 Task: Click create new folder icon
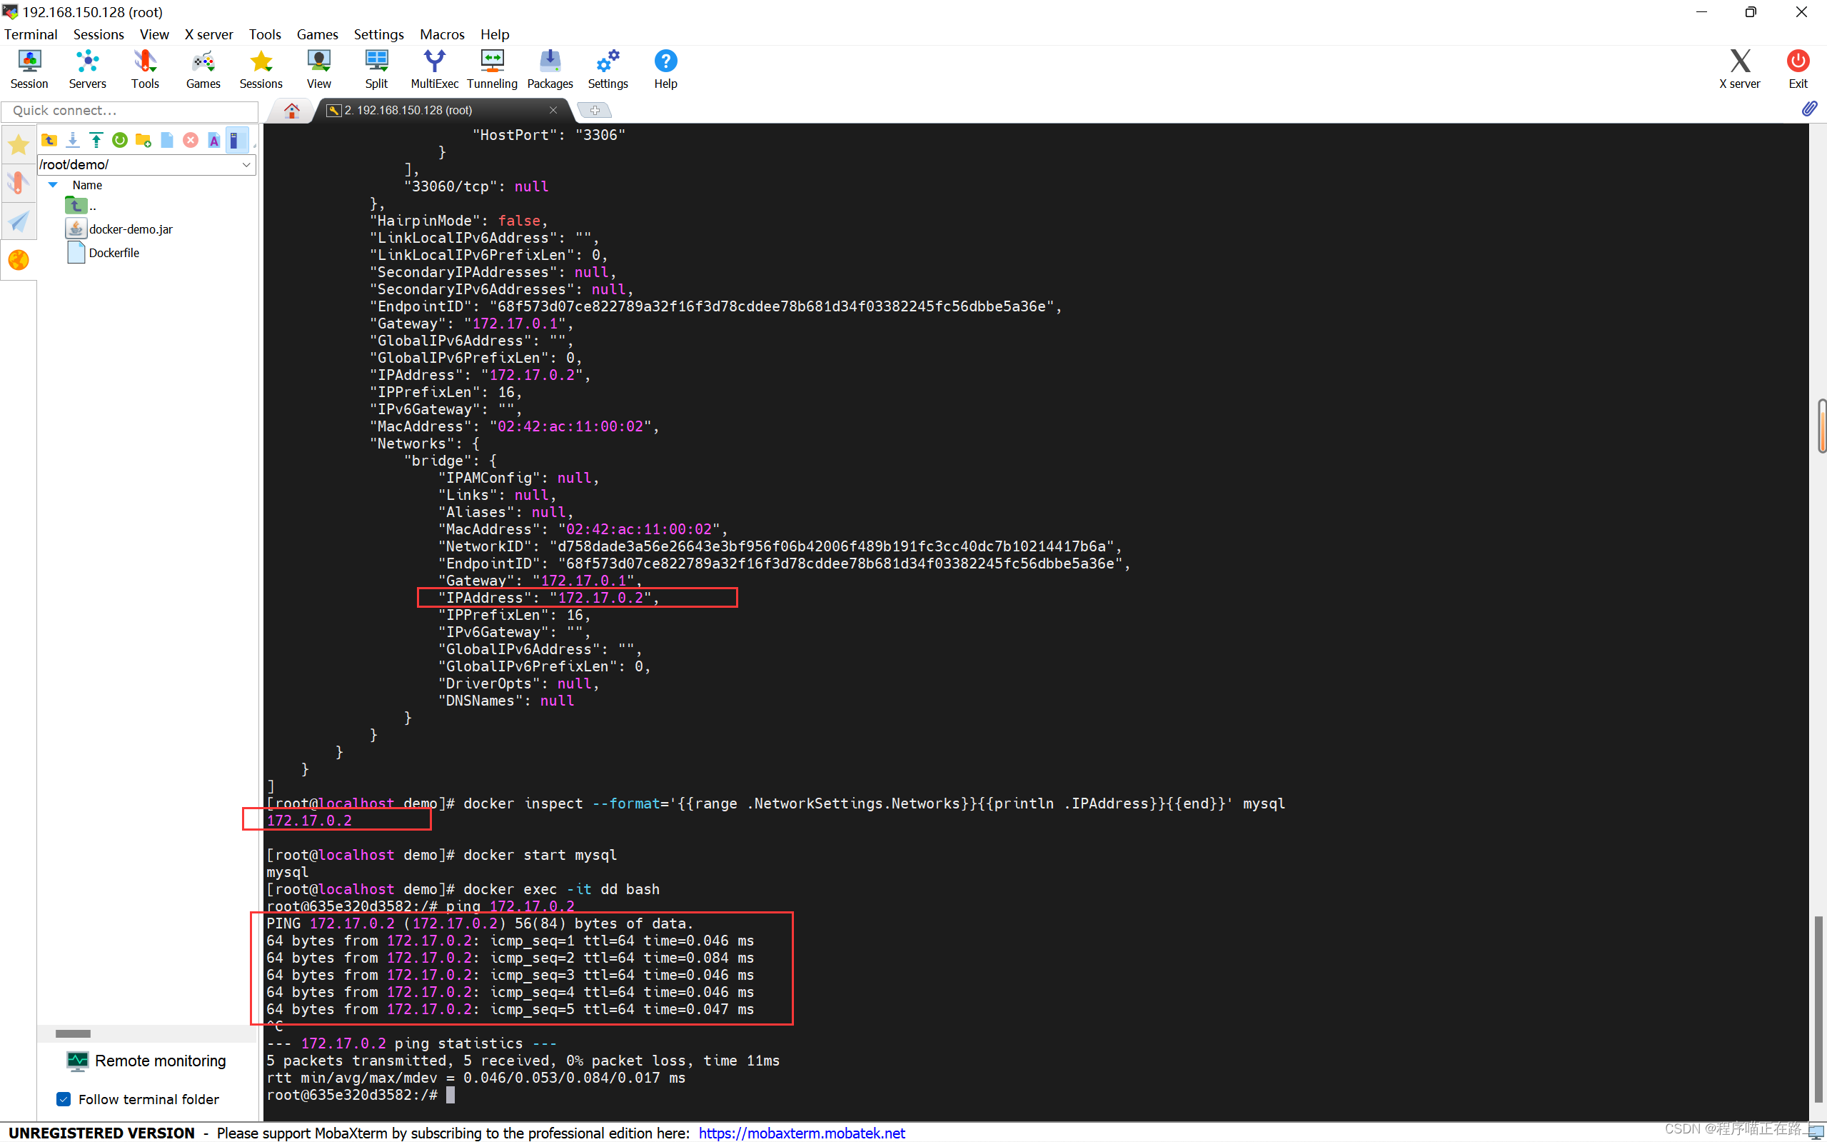point(144,140)
